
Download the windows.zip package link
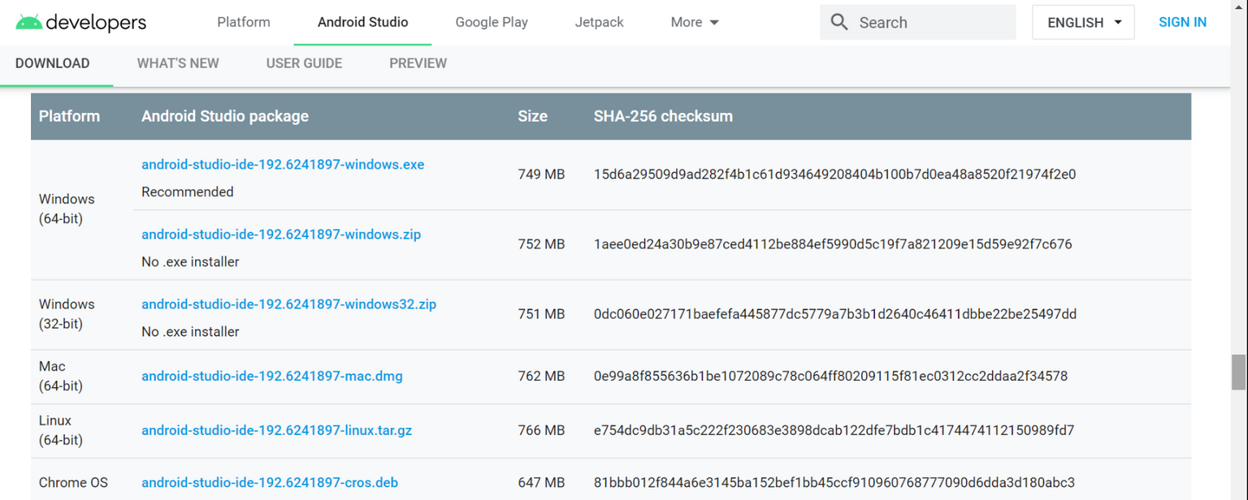(281, 235)
